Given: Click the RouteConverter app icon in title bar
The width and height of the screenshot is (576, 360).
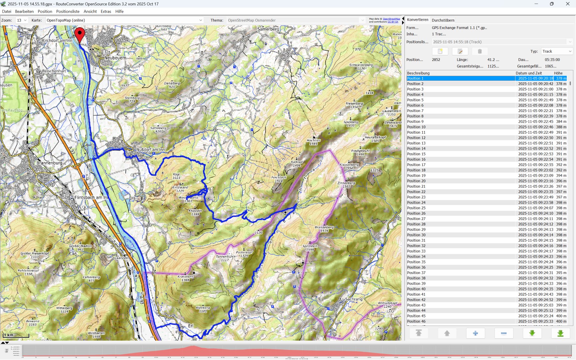Looking at the screenshot, I should click(3, 4).
